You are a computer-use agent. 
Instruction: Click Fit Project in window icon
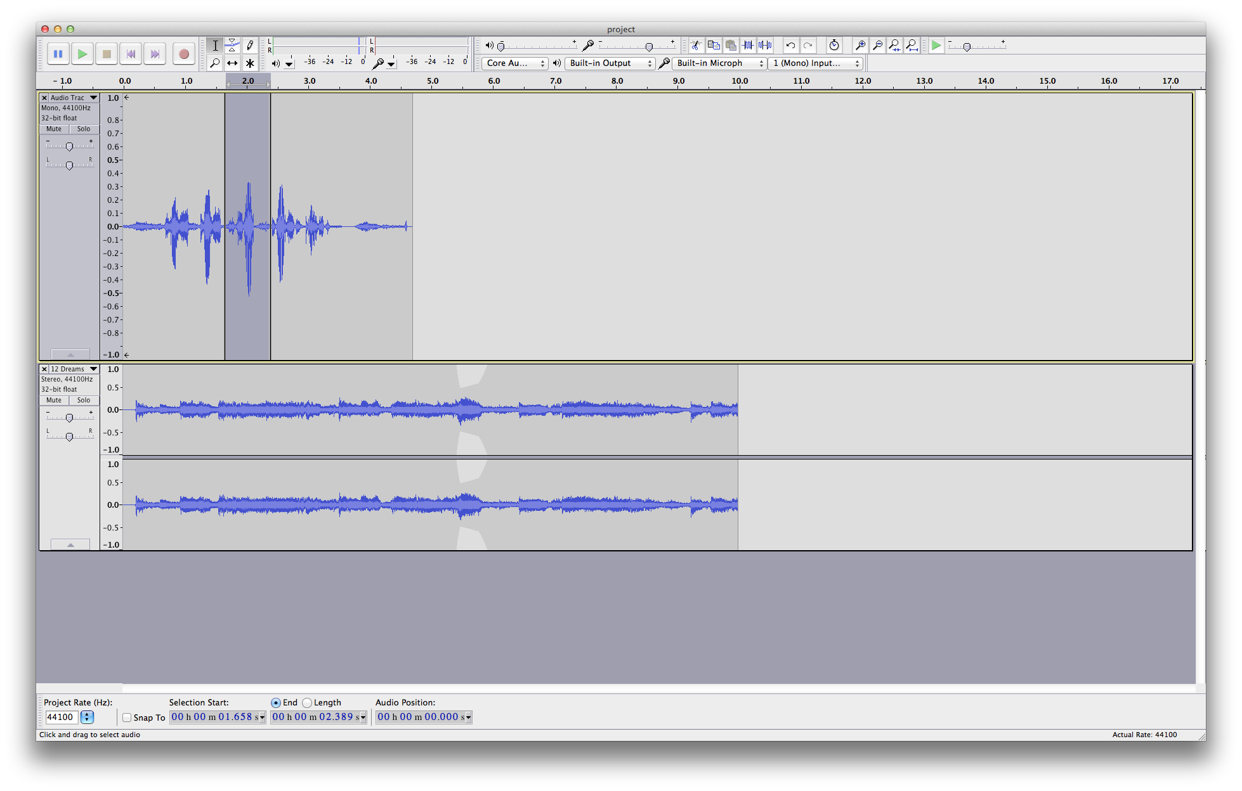point(912,45)
